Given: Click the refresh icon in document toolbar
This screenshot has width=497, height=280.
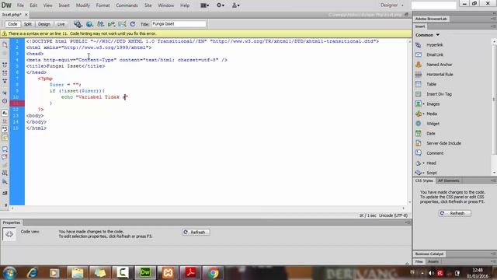Looking at the screenshot, I should coord(133,24).
